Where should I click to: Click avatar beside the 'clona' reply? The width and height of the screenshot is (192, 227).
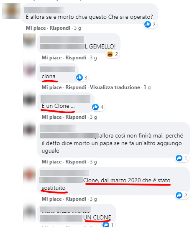coord(29,70)
